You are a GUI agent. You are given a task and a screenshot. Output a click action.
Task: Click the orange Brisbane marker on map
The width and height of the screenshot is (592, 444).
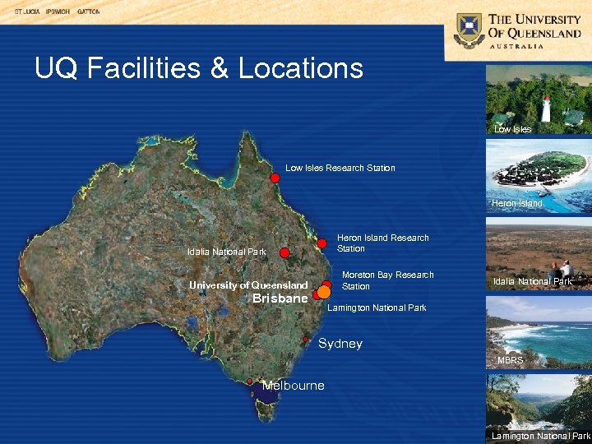coord(324,292)
